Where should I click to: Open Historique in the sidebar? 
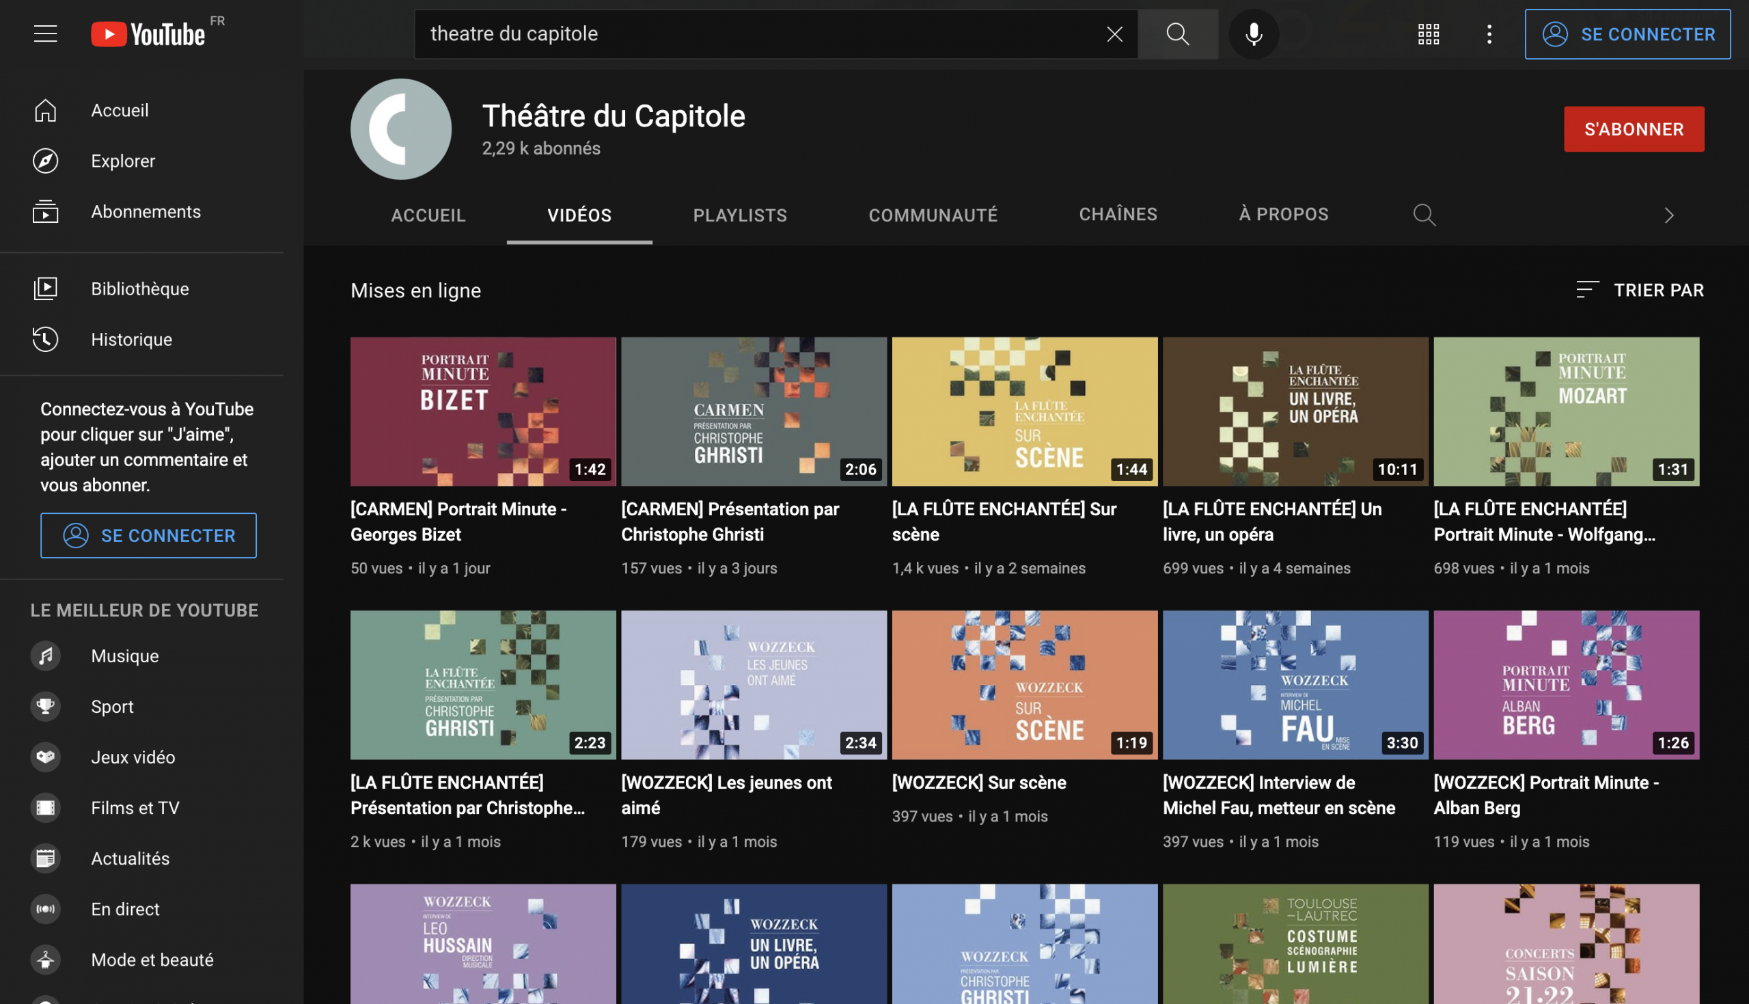131,339
